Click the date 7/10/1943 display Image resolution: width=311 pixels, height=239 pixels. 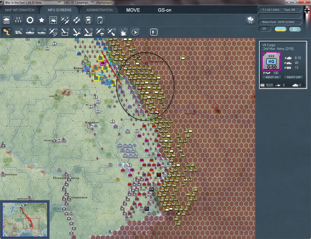pos(271,10)
